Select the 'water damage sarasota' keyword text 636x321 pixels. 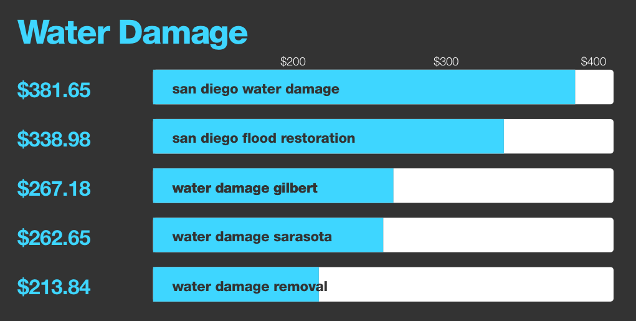(252, 237)
